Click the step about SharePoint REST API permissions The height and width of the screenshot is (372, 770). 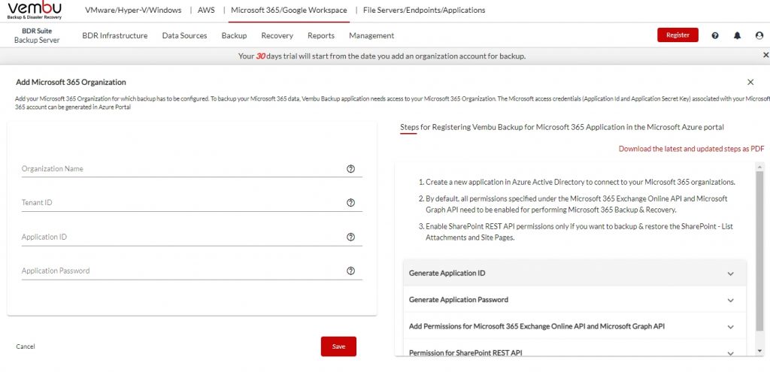(580, 232)
